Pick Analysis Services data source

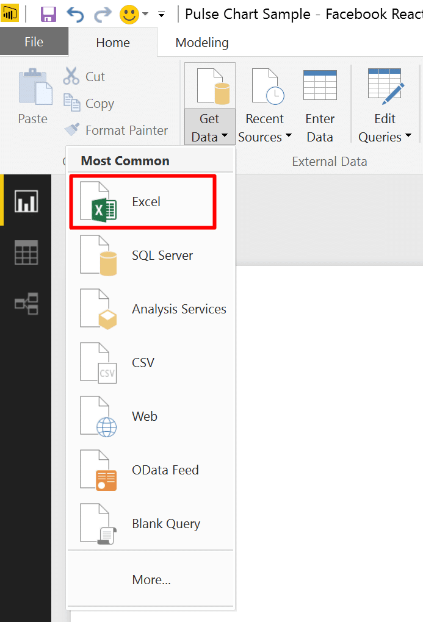[x=151, y=309]
